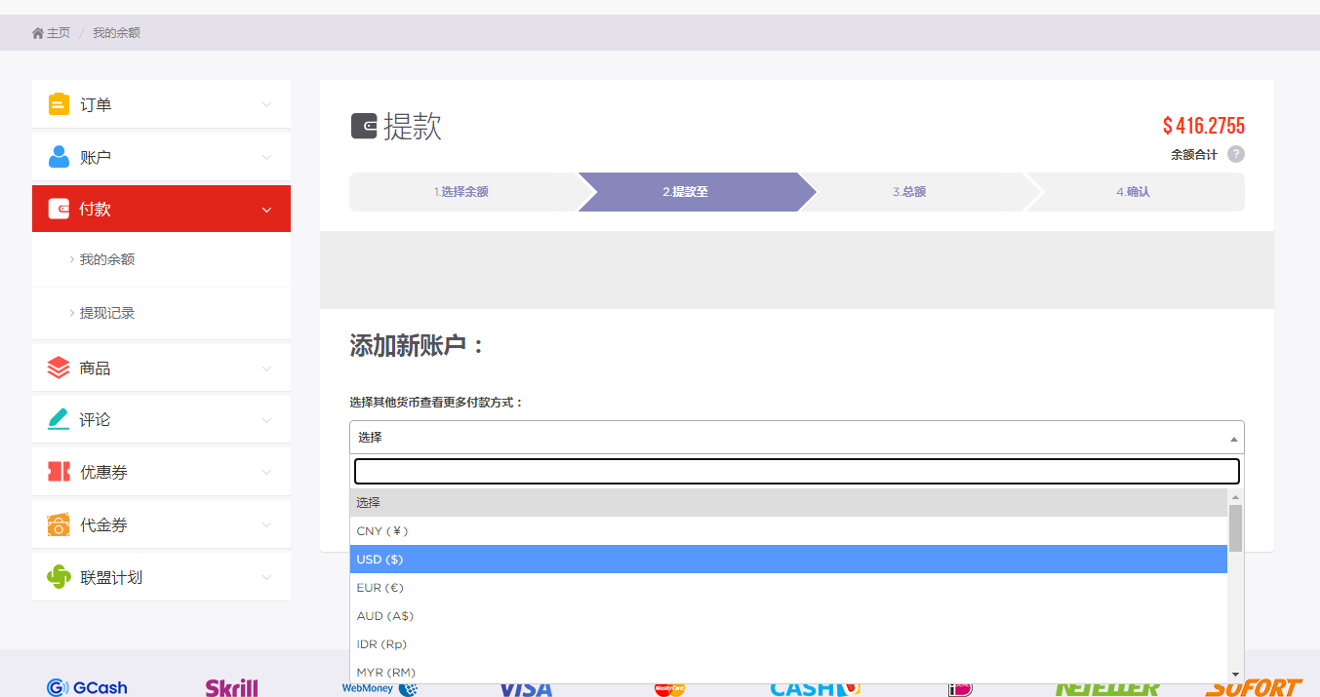Click the blue Account user icon
Viewport: 1320px width, 697px height.
click(59, 157)
